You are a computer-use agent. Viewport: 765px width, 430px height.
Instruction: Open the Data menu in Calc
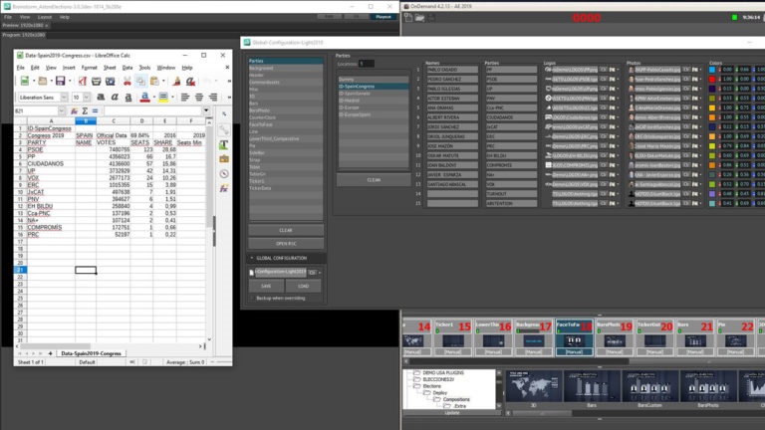(x=127, y=68)
